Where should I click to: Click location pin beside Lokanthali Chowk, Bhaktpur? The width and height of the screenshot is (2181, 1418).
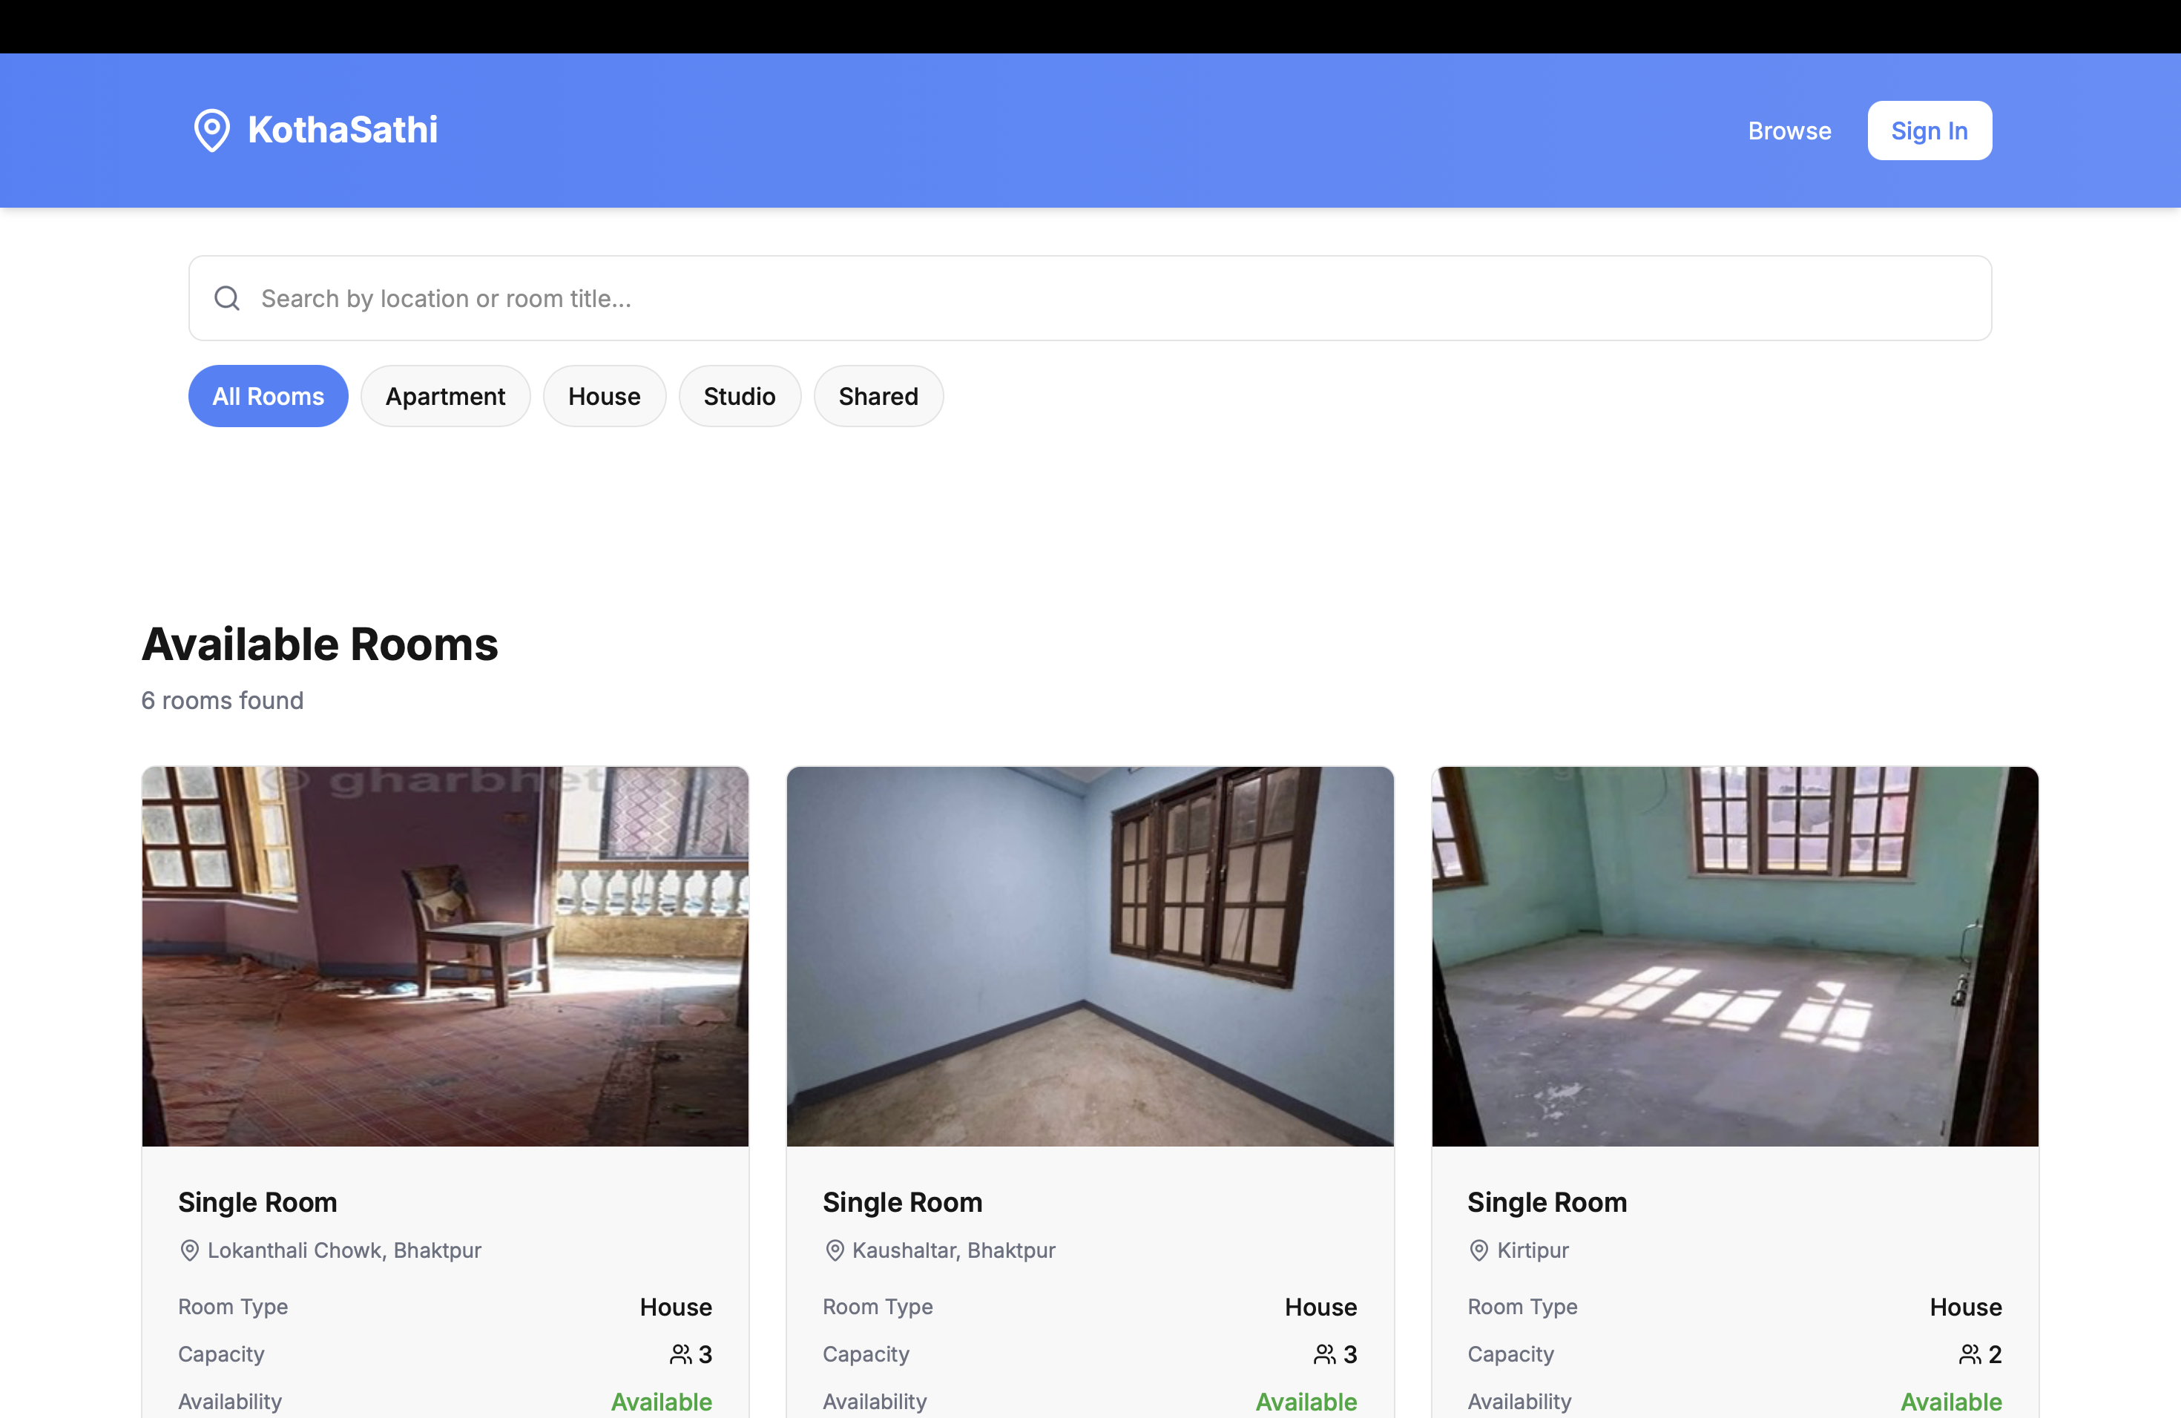point(190,1250)
